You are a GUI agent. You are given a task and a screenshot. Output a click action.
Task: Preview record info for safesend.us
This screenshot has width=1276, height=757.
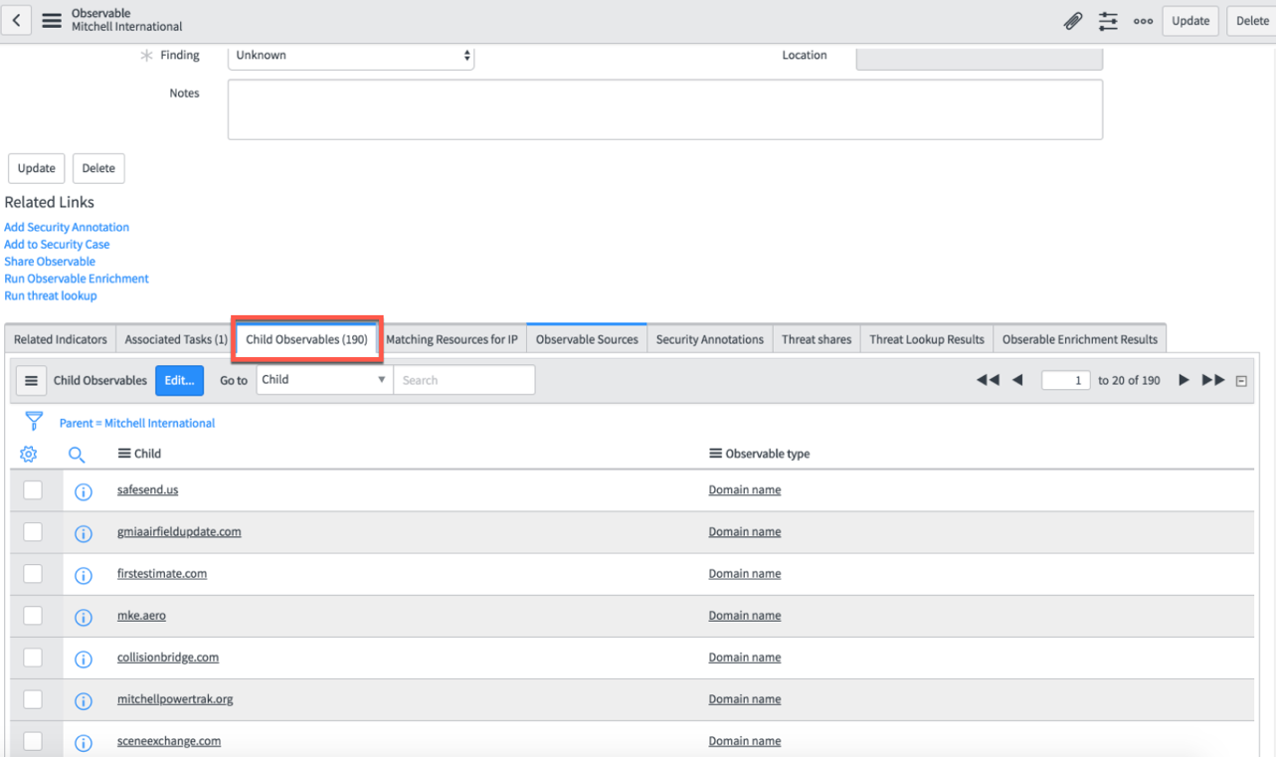84,491
